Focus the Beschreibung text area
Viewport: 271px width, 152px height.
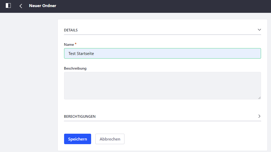pos(162,86)
